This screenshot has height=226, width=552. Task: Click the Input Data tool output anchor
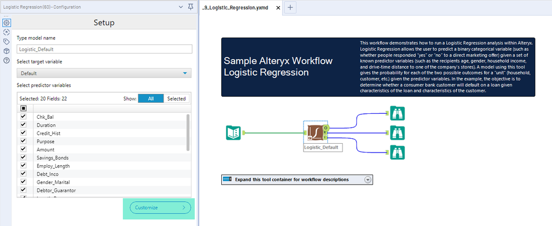tap(243, 133)
